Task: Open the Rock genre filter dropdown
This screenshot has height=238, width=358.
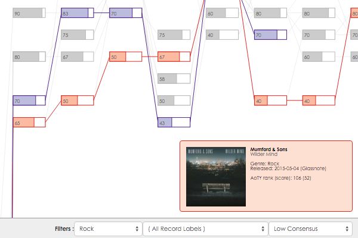Action: pos(108,228)
